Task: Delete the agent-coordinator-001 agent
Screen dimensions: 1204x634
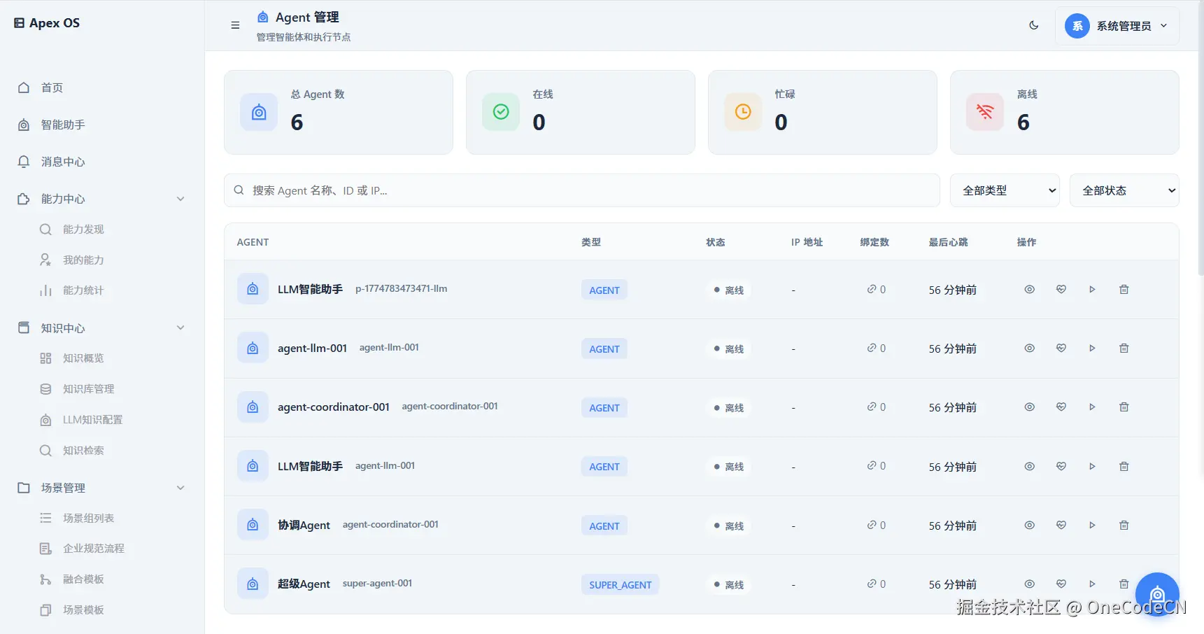Action: (1124, 407)
